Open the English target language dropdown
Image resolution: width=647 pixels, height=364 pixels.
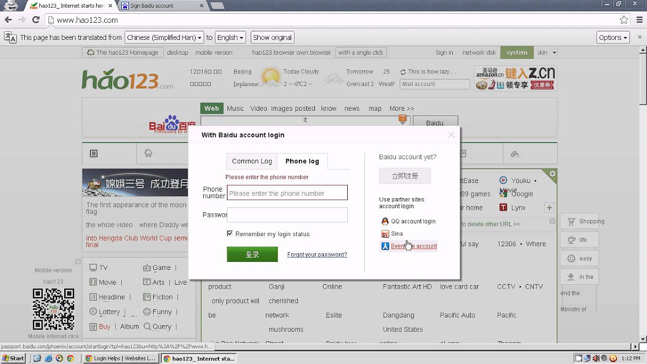point(230,37)
